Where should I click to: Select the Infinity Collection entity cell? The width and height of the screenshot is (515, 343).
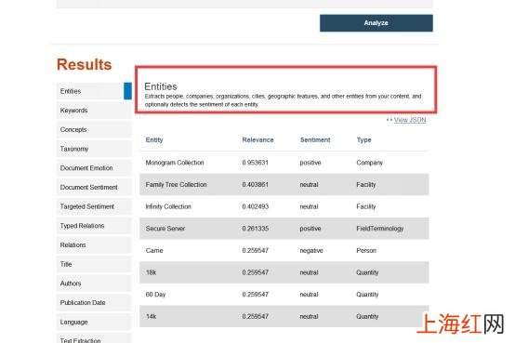click(x=168, y=206)
